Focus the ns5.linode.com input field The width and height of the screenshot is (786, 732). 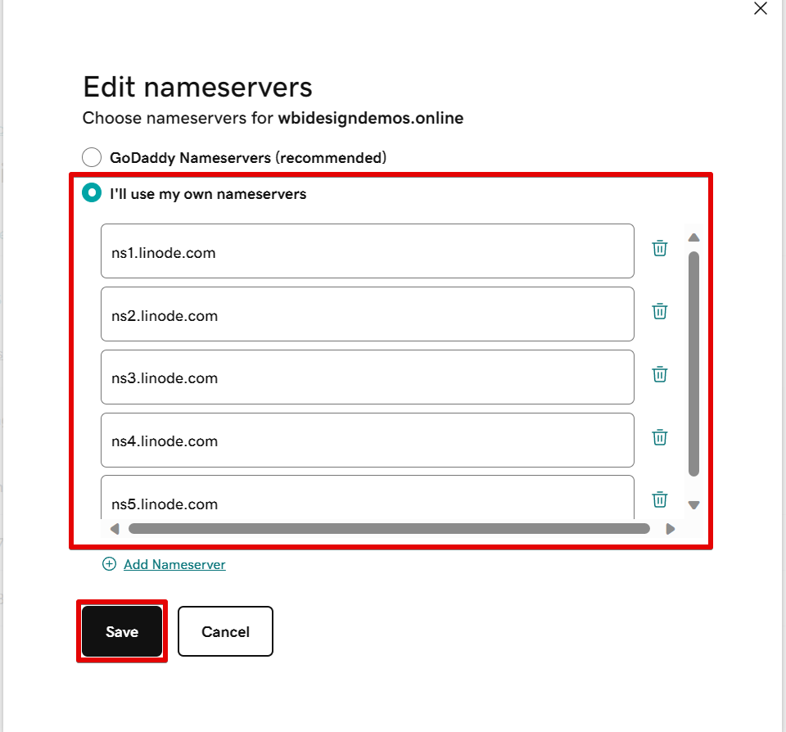point(368,497)
